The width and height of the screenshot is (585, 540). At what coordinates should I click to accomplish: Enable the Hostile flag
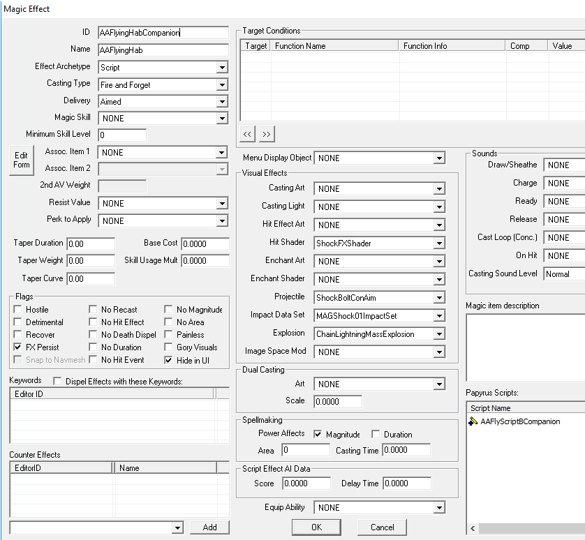coord(17,309)
